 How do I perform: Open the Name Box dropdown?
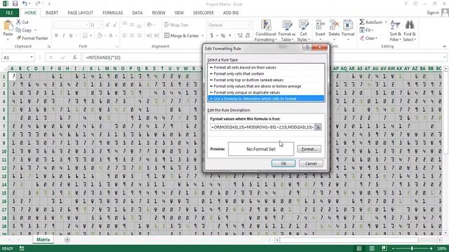[x=31, y=57]
